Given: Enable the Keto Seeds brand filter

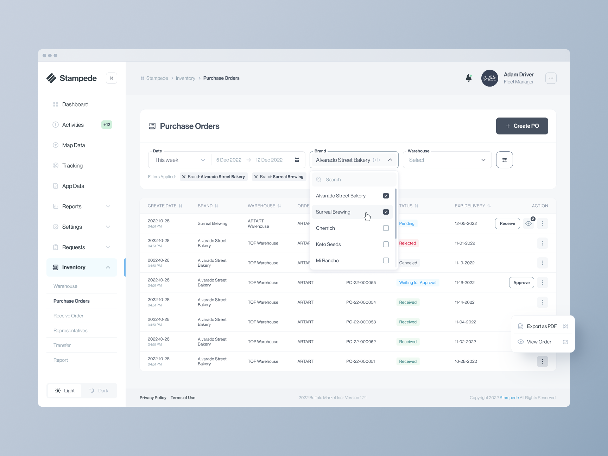Looking at the screenshot, I should (386, 244).
